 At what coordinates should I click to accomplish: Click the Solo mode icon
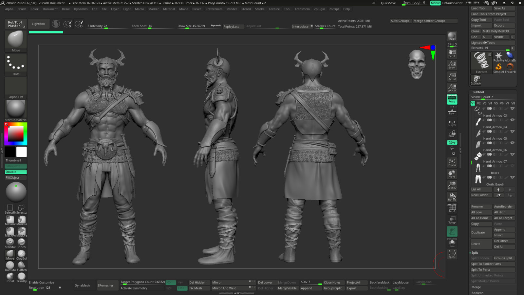(452, 243)
